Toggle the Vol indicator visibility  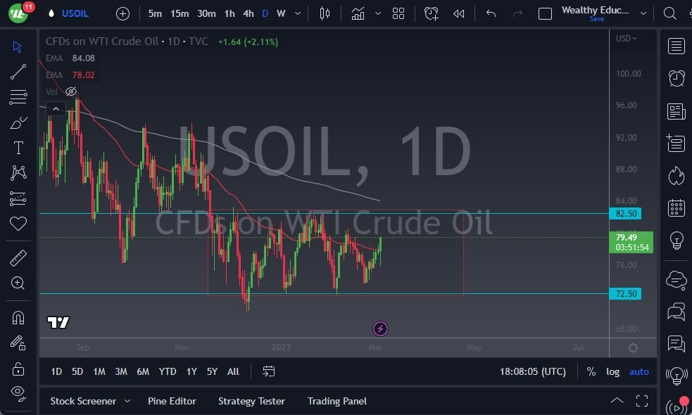click(70, 91)
